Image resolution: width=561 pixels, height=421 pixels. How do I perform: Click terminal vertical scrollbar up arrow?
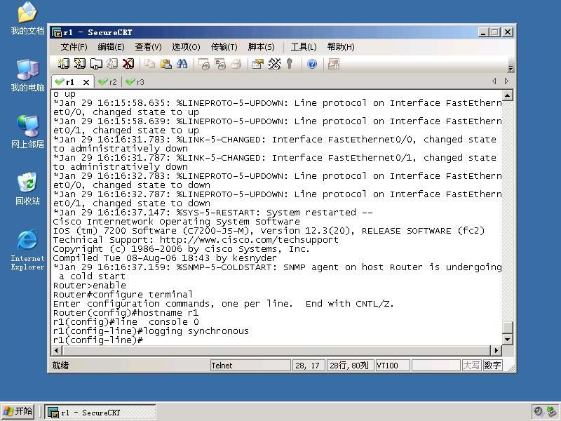click(x=507, y=95)
